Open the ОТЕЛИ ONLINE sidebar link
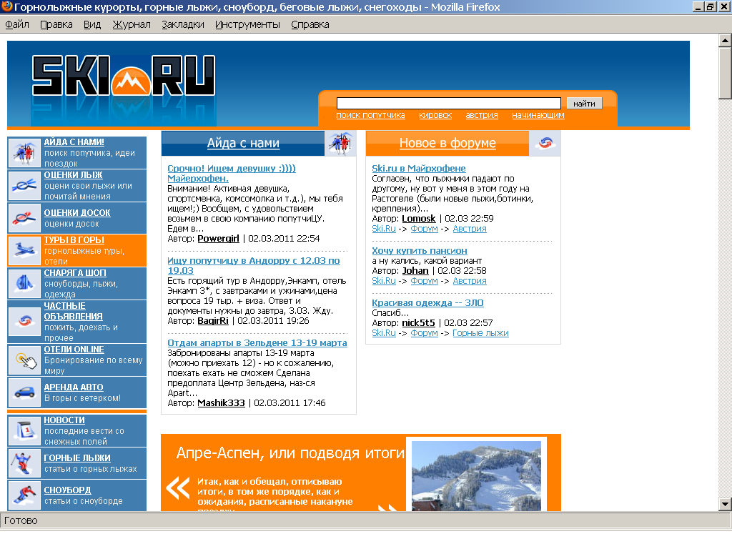The height and width of the screenshot is (549, 732). pos(74,350)
